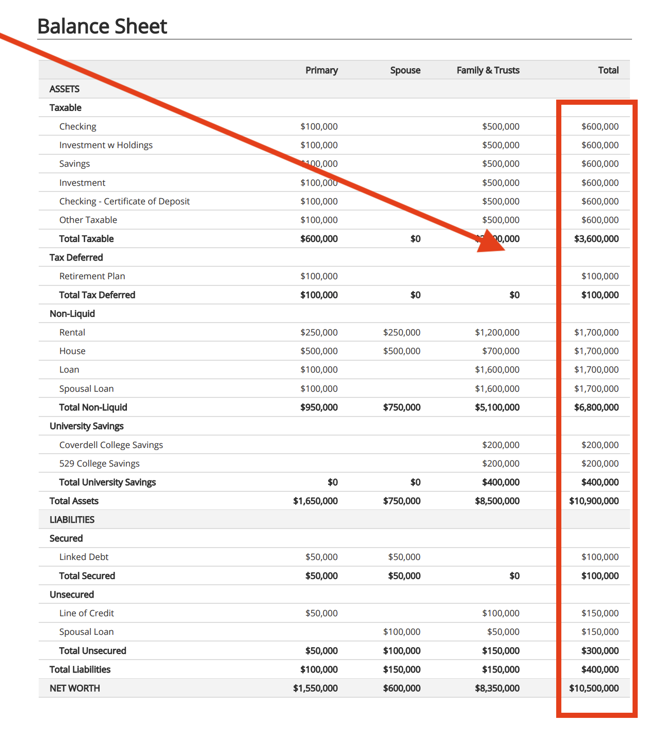
Task: Click the NET WORTH total value $10,500,000
Action: pos(593,688)
